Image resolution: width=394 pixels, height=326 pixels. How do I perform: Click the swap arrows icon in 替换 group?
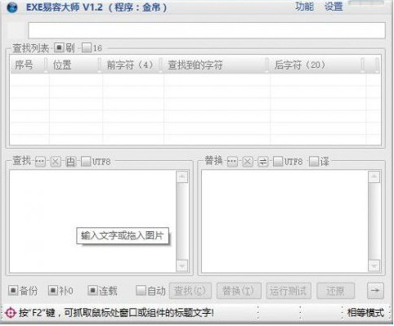(x=263, y=162)
